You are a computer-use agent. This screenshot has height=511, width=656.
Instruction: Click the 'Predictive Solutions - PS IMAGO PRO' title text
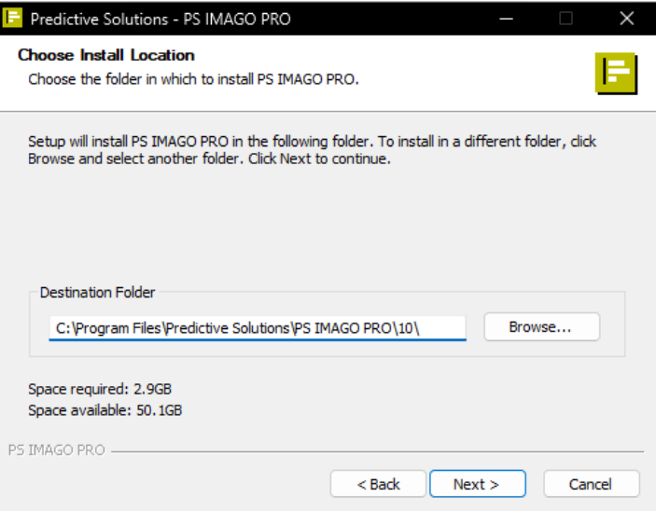tap(161, 20)
